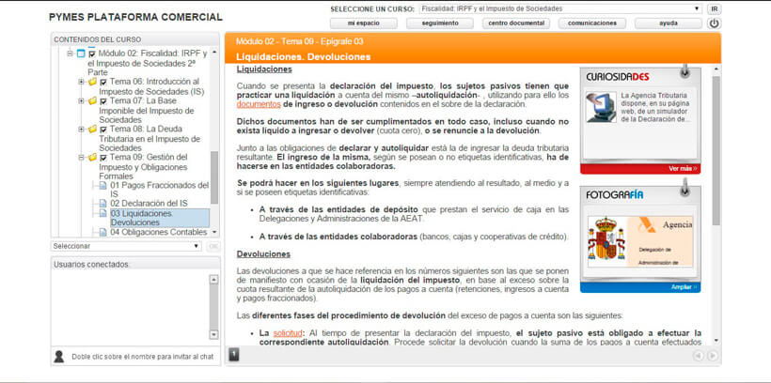771x383 pixels.
Task: Click page icon of 01 Pagos Fraccionados
Action: click(102, 185)
